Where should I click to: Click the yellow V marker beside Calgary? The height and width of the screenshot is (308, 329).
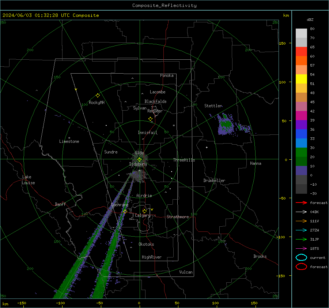pos(152,209)
